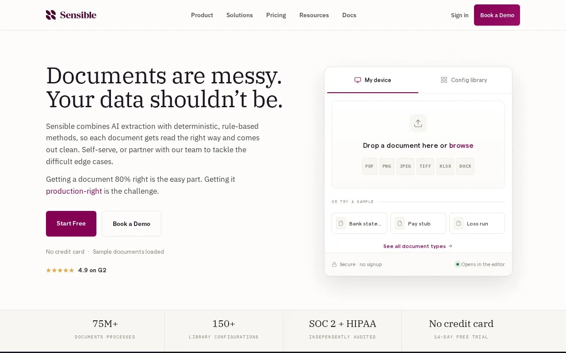Click the document icon on the Bank statement sample
This screenshot has height=353, width=566.
point(341,223)
